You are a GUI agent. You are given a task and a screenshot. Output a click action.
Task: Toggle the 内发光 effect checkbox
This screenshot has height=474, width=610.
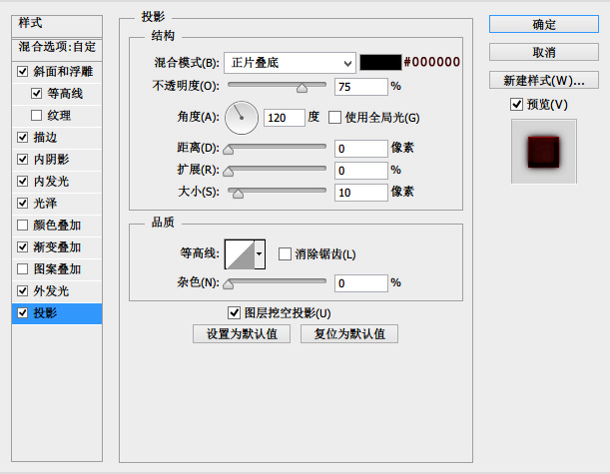[23, 182]
